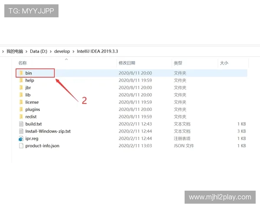
Task: Click product-info.json date 2020/2/11 13:03
Action: click(135, 146)
